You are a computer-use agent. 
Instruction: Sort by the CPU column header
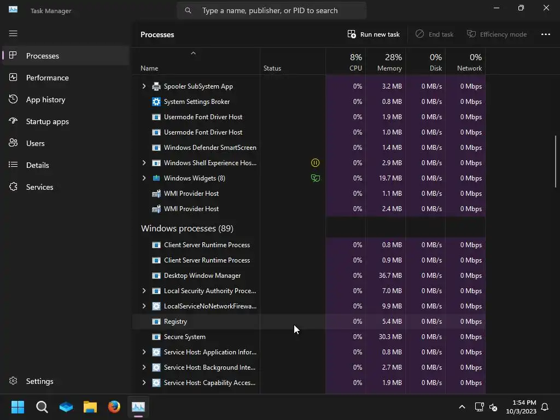click(346, 62)
